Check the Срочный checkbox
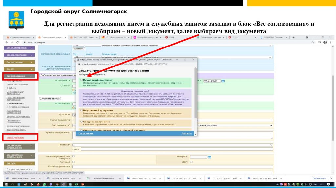 [73, 162]
